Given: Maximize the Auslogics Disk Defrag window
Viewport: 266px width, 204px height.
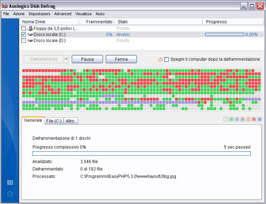Looking at the screenshot, I should 252,6.
